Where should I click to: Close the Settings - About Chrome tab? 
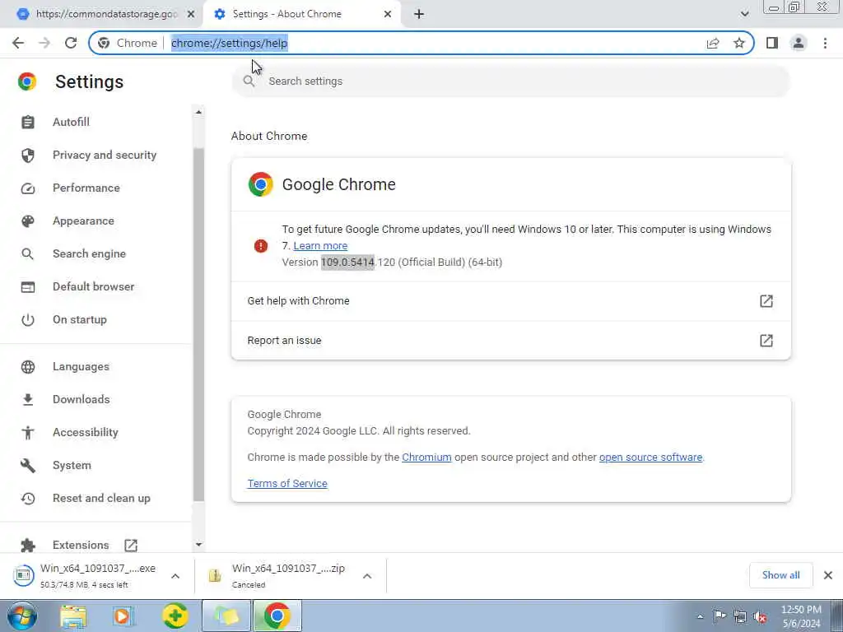[388, 14]
